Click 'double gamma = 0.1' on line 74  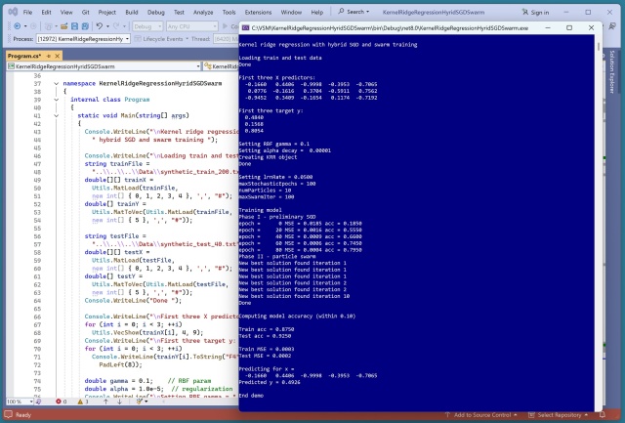pyautogui.click(x=118, y=381)
